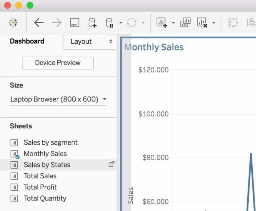This screenshot has width=256, height=211.
Task: Expand the clear sheet dropdown arrow
Action: (214, 23)
